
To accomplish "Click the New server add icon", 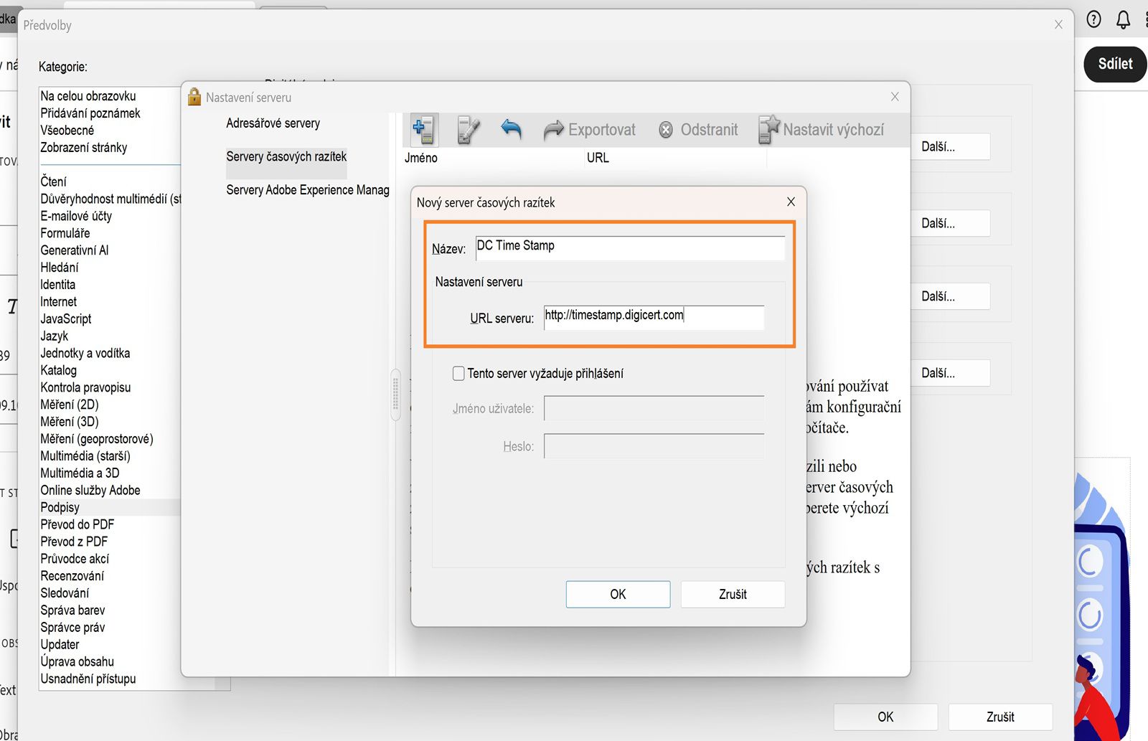I will click(423, 130).
